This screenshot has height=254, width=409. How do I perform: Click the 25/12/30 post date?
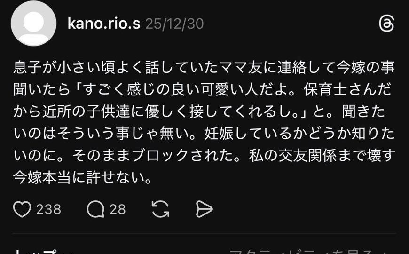tap(174, 24)
